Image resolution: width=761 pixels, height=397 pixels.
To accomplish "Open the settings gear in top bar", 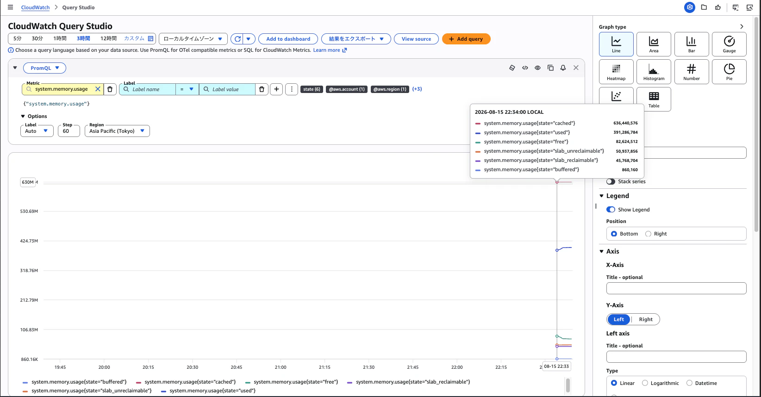I will 690,7.
